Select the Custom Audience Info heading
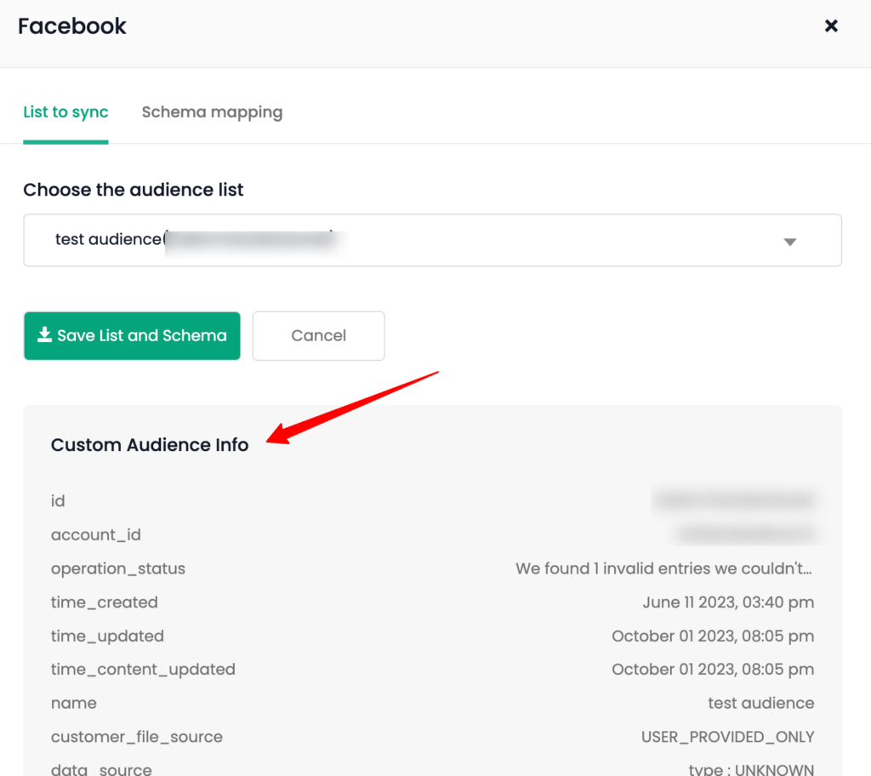Screen dimensions: 871x776 [x=150, y=445]
